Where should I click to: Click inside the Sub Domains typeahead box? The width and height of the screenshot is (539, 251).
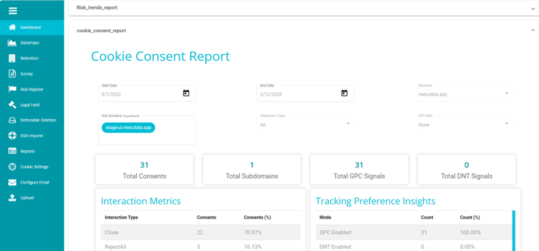click(147, 130)
